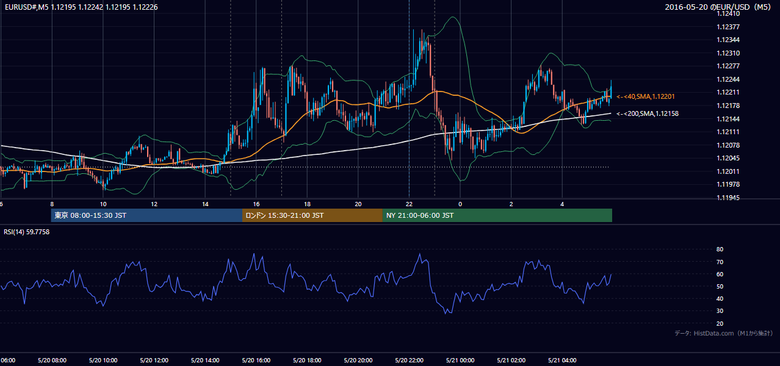Click the 1.12244 price axis label
Image resolution: width=780 pixels, height=366 pixels.
click(x=728, y=79)
